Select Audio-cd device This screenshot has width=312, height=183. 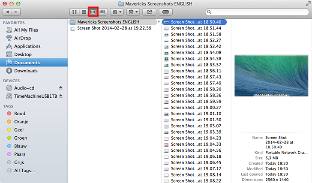[x=24, y=88]
